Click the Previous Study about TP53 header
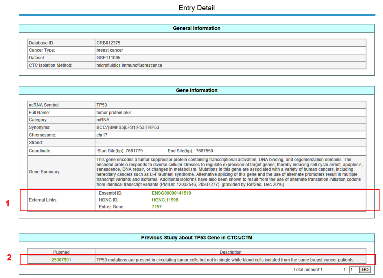 [x=196, y=238]
